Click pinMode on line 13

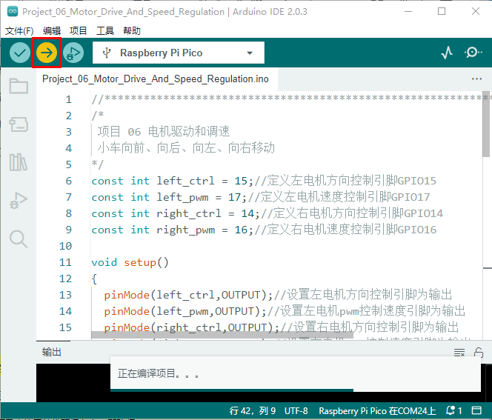(127, 295)
